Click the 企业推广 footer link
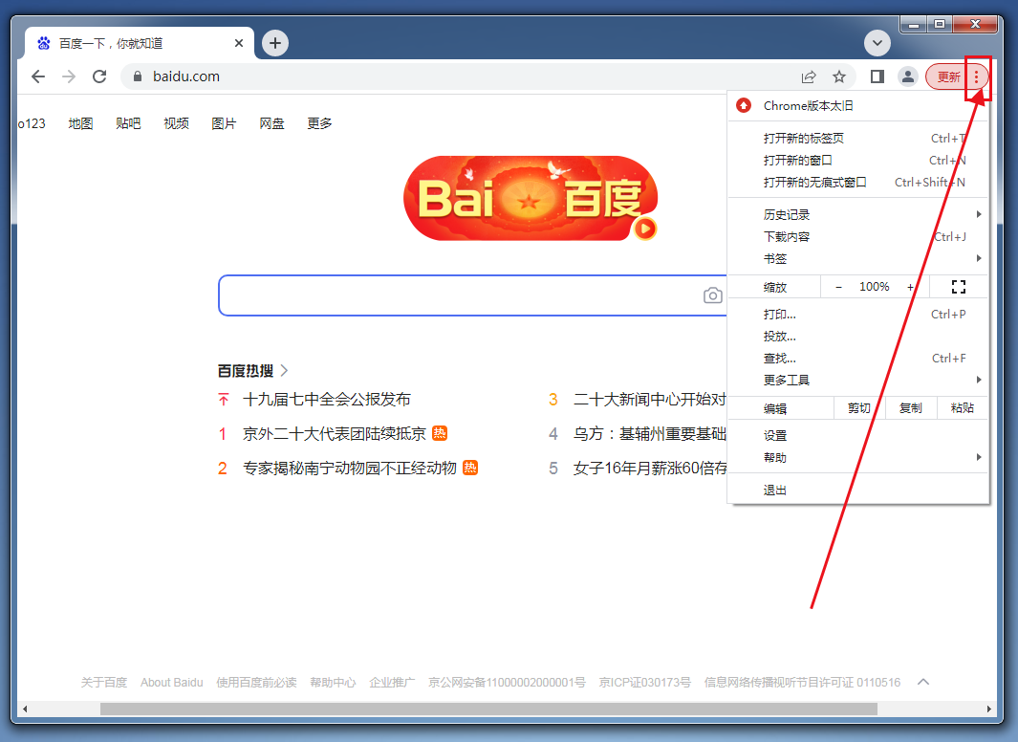Screen dimensions: 1018x742 click(392, 683)
